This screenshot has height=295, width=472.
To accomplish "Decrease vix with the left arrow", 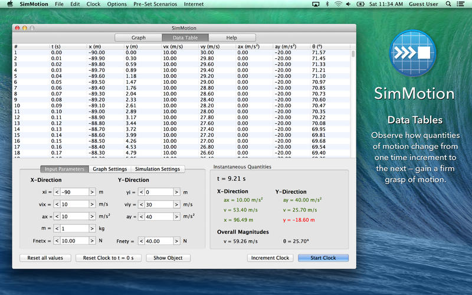I will click(57, 204).
